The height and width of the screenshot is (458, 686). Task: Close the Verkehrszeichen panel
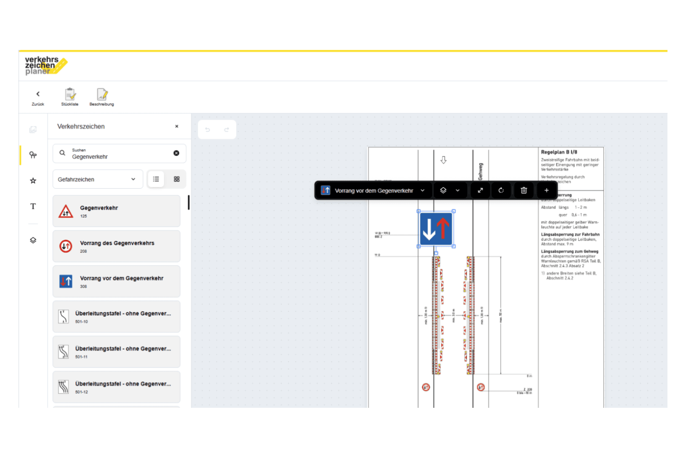click(x=176, y=126)
